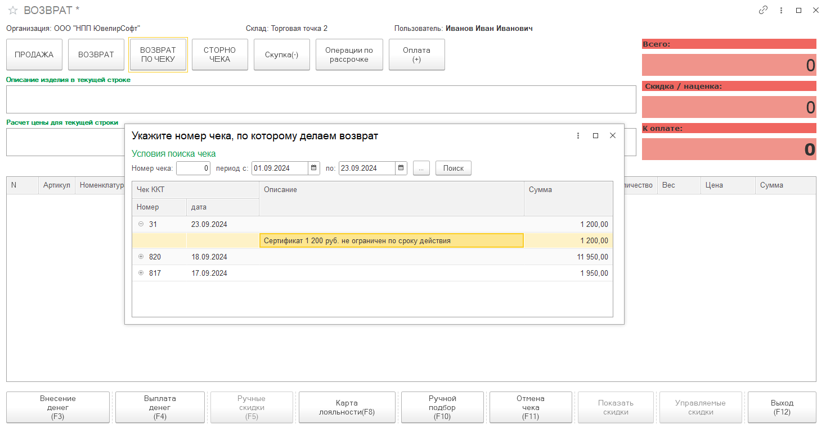Click the Всего total field
Viewport: 826px width, 428px height.
(729, 65)
